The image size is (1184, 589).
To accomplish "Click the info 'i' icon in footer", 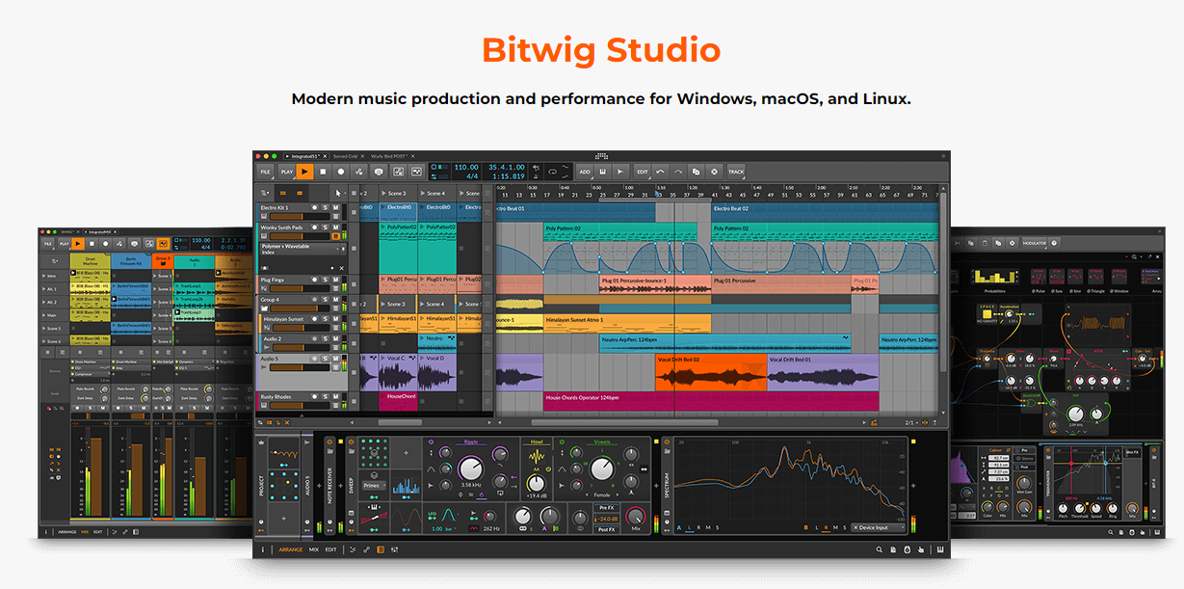I will (x=263, y=549).
